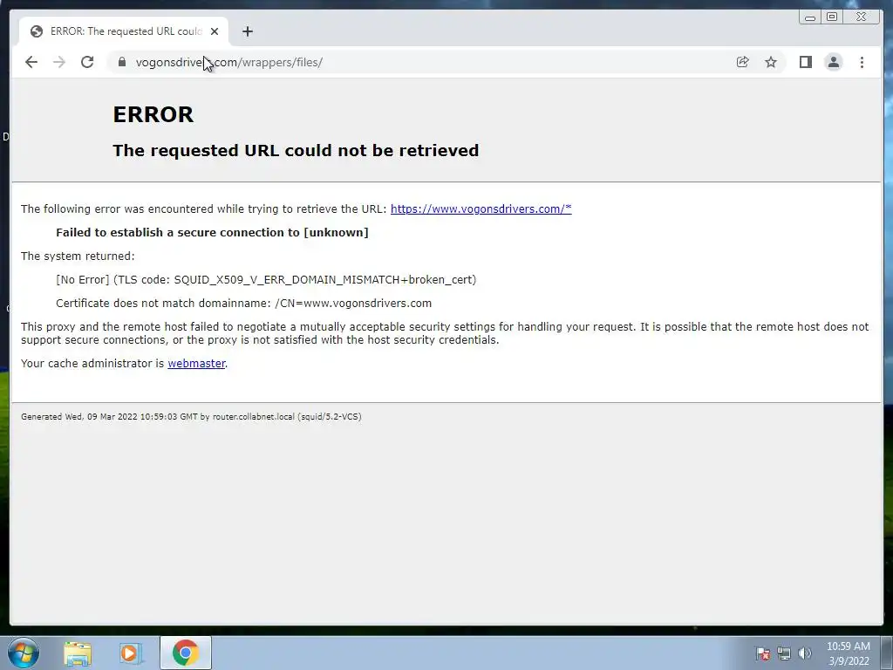
Task: Click the forward navigation arrow
Action: [x=59, y=62]
